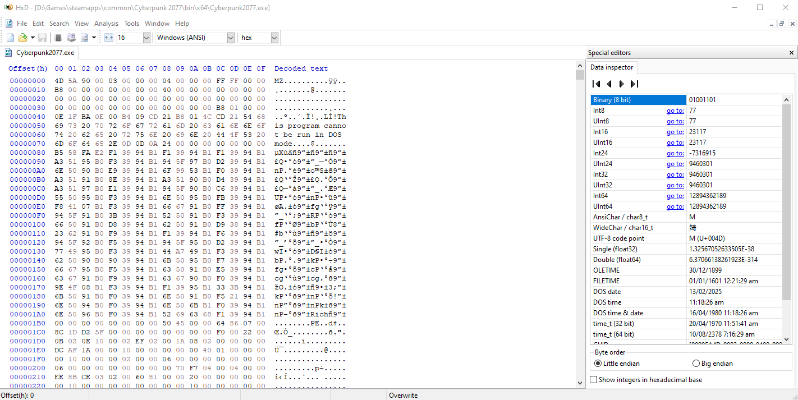Open the Analysis menu
Screen dimensions: 798x400
coord(107,24)
